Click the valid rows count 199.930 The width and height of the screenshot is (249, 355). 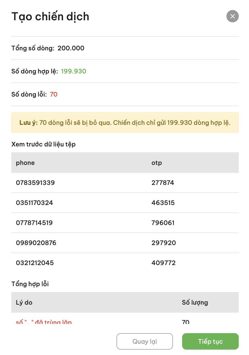click(x=74, y=71)
